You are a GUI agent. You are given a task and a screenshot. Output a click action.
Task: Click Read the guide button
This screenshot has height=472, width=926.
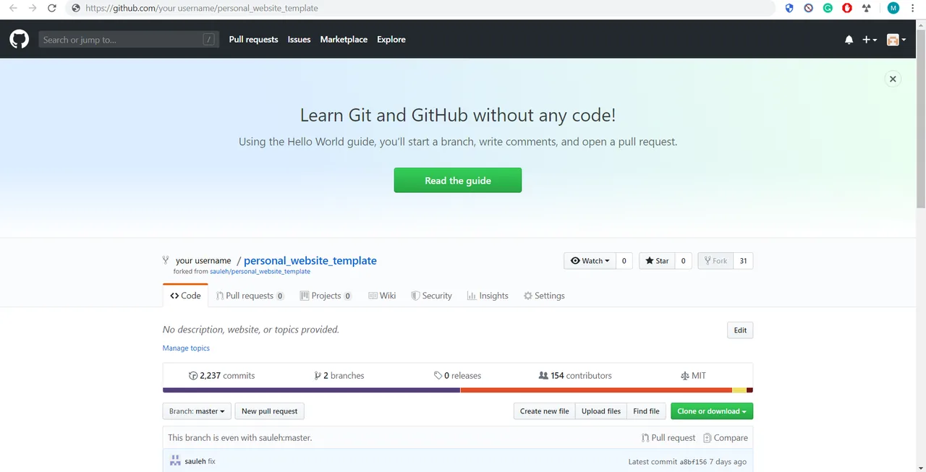pos(458,181)
